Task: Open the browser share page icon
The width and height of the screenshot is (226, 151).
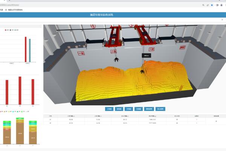Action: tap(208, 5)
